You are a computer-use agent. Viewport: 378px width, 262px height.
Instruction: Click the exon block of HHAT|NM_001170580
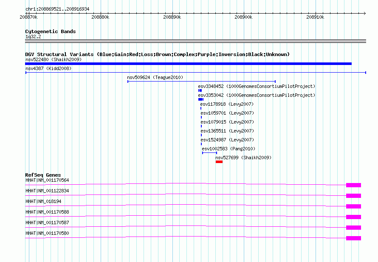pyautogui.click(x=354, y=238)
